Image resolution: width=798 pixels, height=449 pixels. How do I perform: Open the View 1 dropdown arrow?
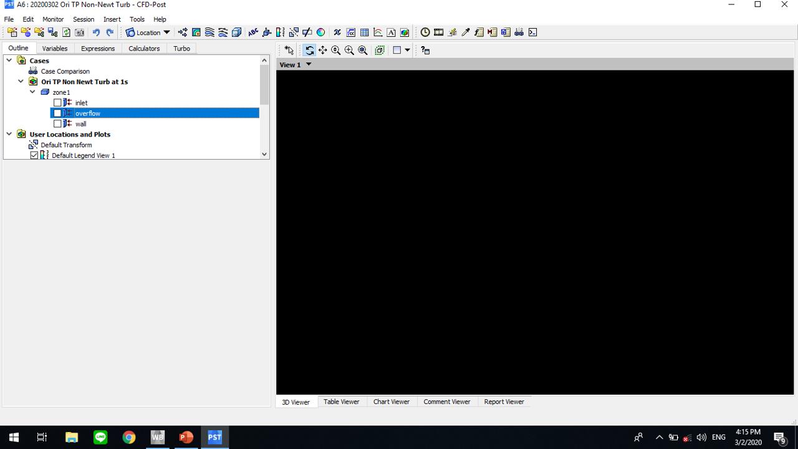pyautogui.click(x=309, y=64)
